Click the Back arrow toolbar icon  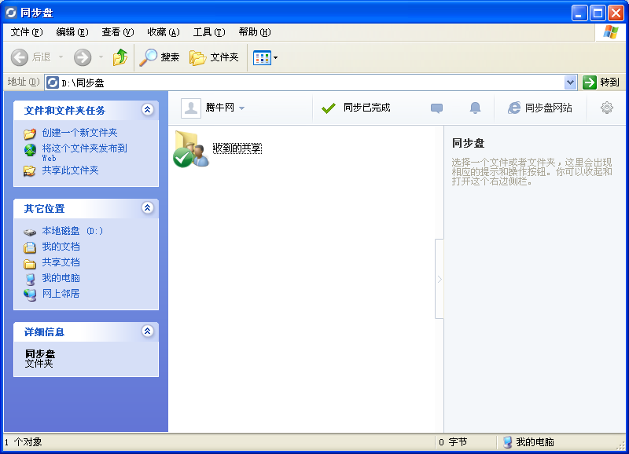coord(19,57)
